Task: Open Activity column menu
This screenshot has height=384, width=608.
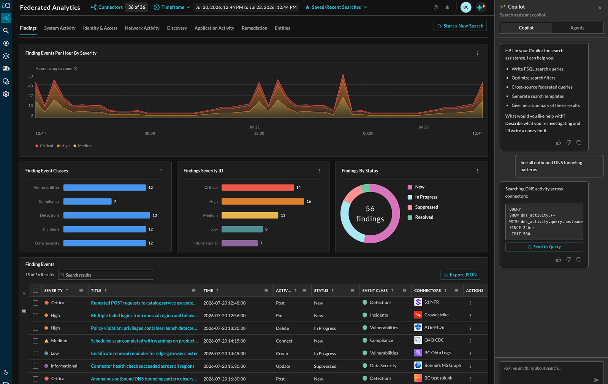Action: tap(304, 291)
